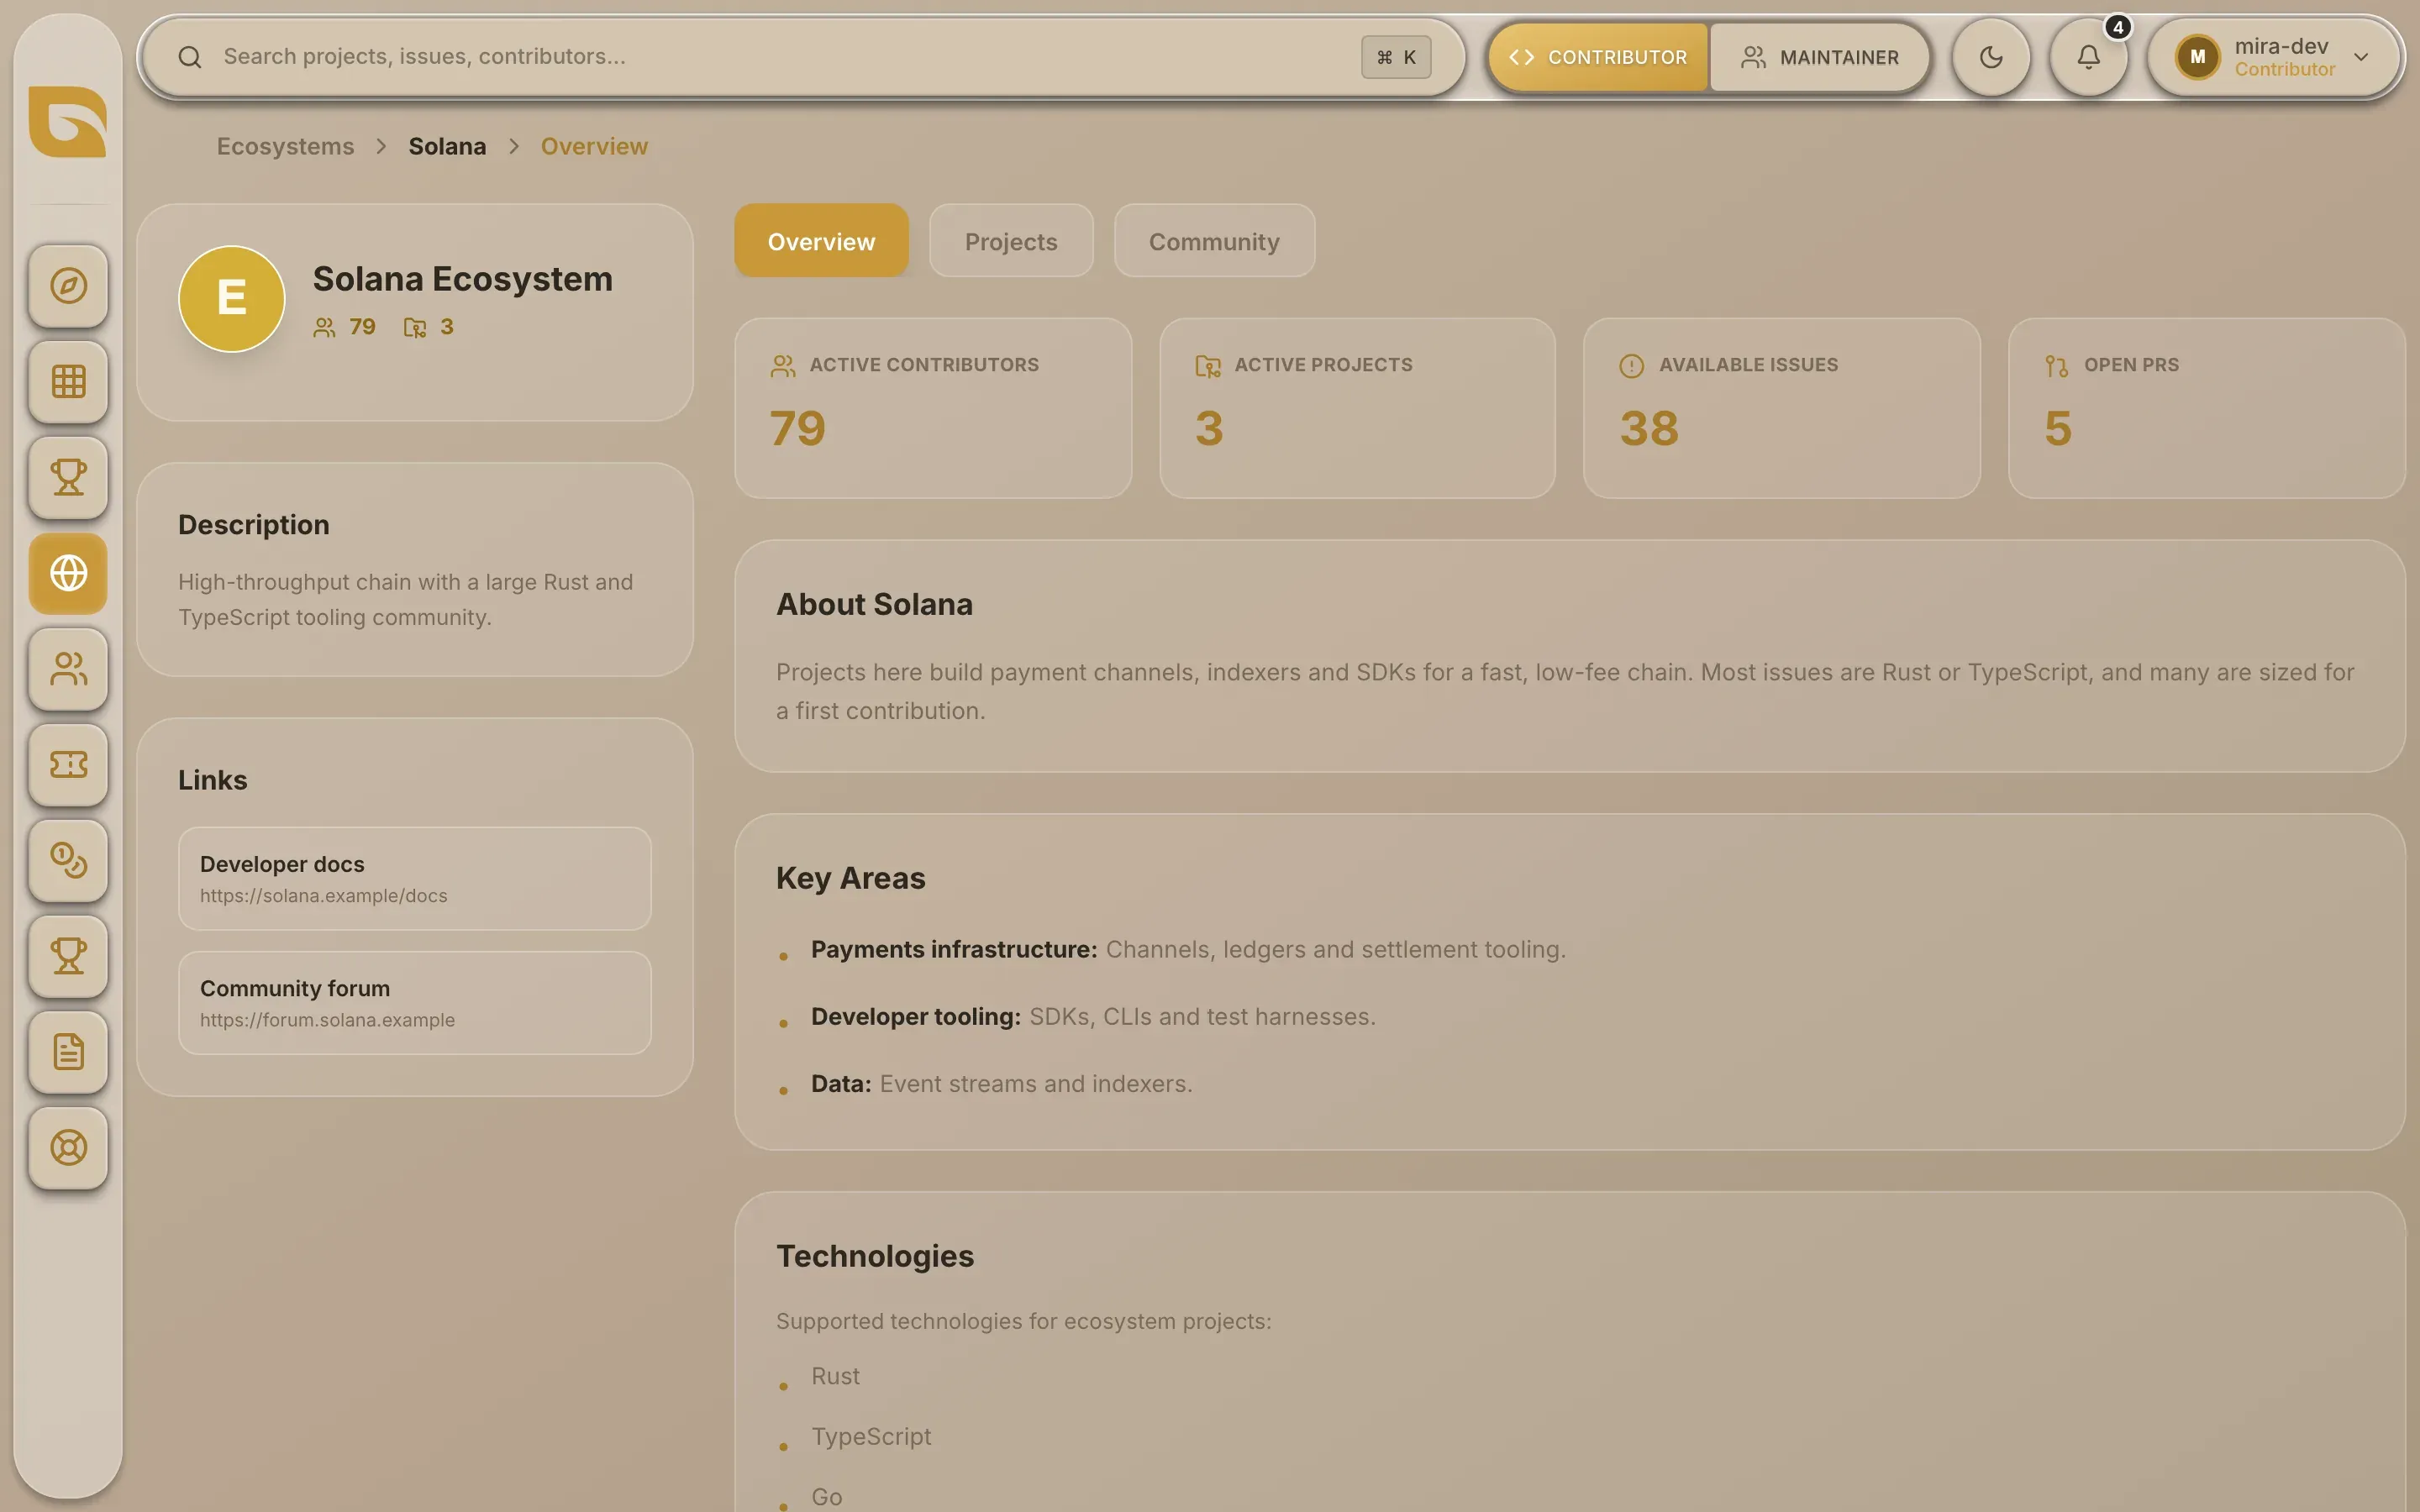Open the compass Discover sidebar icon
Viewport: 2420px width, 1512px height.
[68, 286]
